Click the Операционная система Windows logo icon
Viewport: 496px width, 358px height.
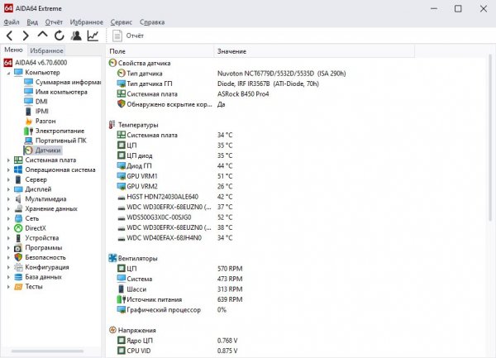pyautogui.click(x=18, y=169)
